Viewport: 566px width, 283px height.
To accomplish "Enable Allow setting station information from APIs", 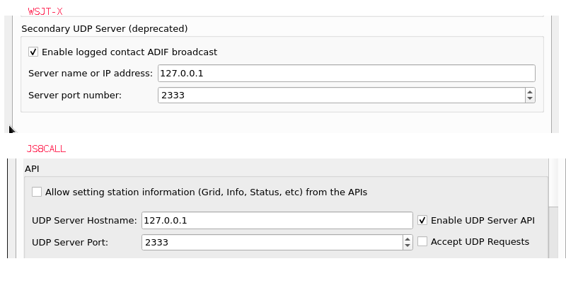I will tap(37, 192).
